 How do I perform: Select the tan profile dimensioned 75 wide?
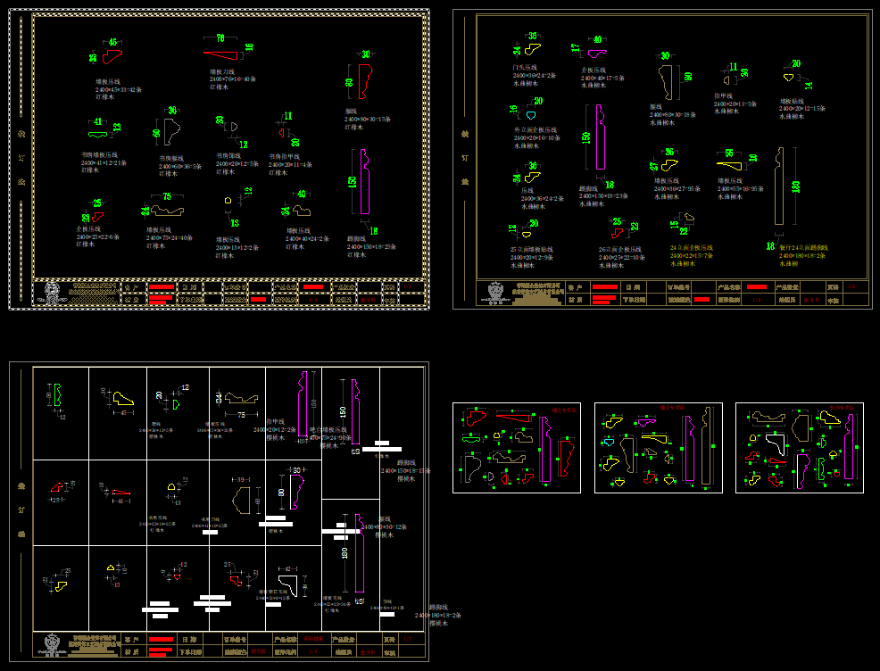(166, 211)
